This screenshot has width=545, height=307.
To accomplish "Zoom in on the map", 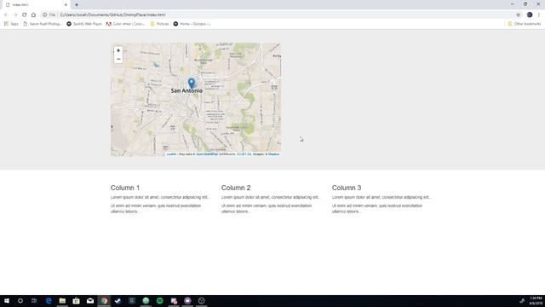I will point(118,50).
